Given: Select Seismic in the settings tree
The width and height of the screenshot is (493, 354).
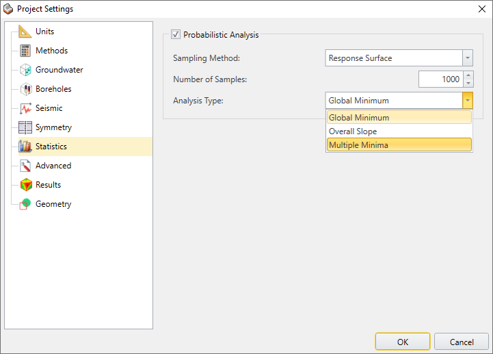Looking at the screenshot, I should (x=49, y=108).
